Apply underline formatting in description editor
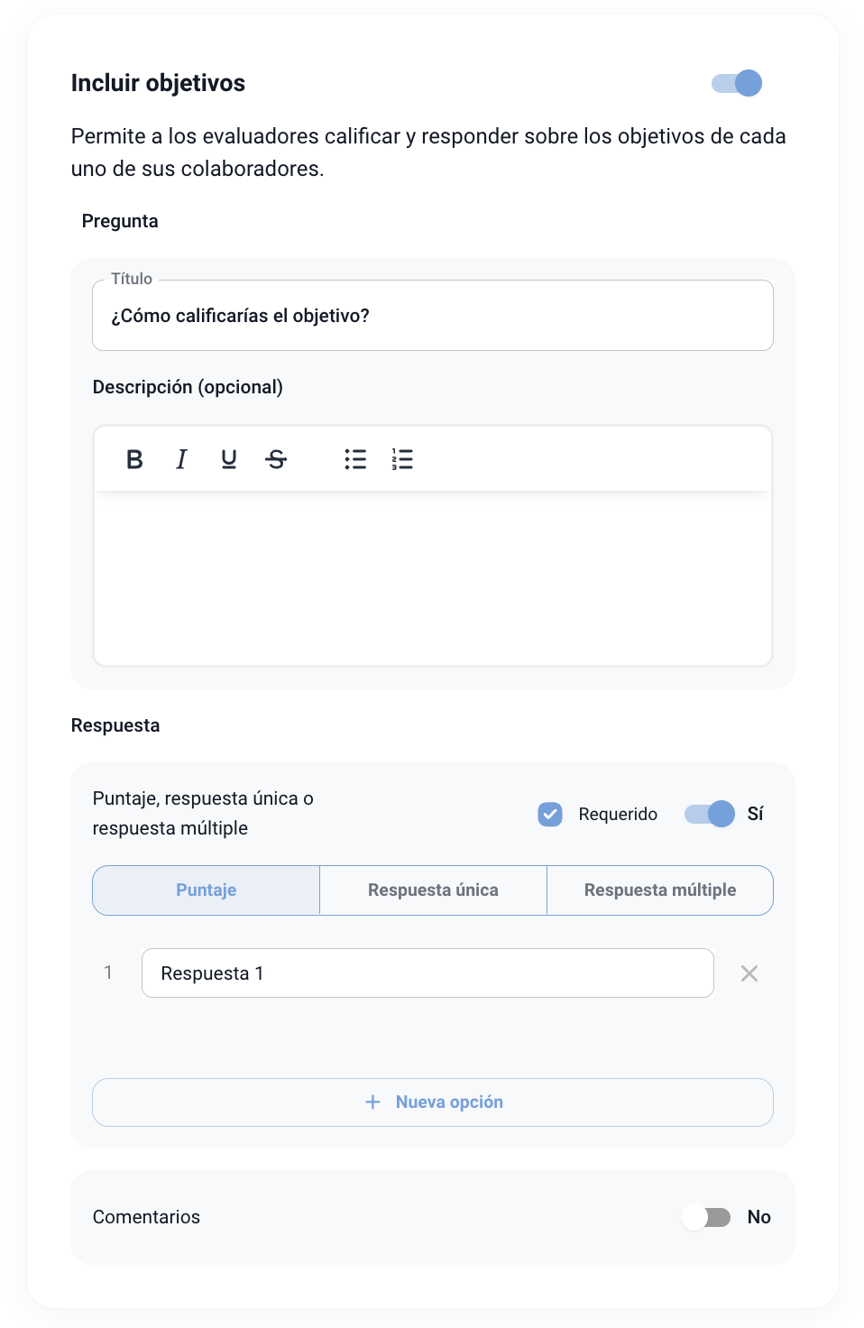Screen dimensions: 864x1328 click(229, 459)
